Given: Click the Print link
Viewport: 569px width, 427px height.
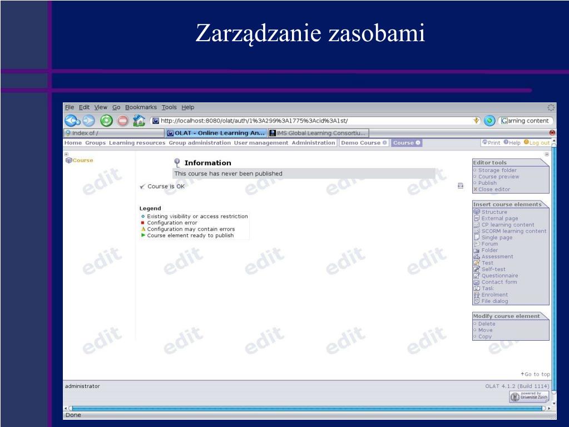Looking at the screenshot, I should pos(491,143).
